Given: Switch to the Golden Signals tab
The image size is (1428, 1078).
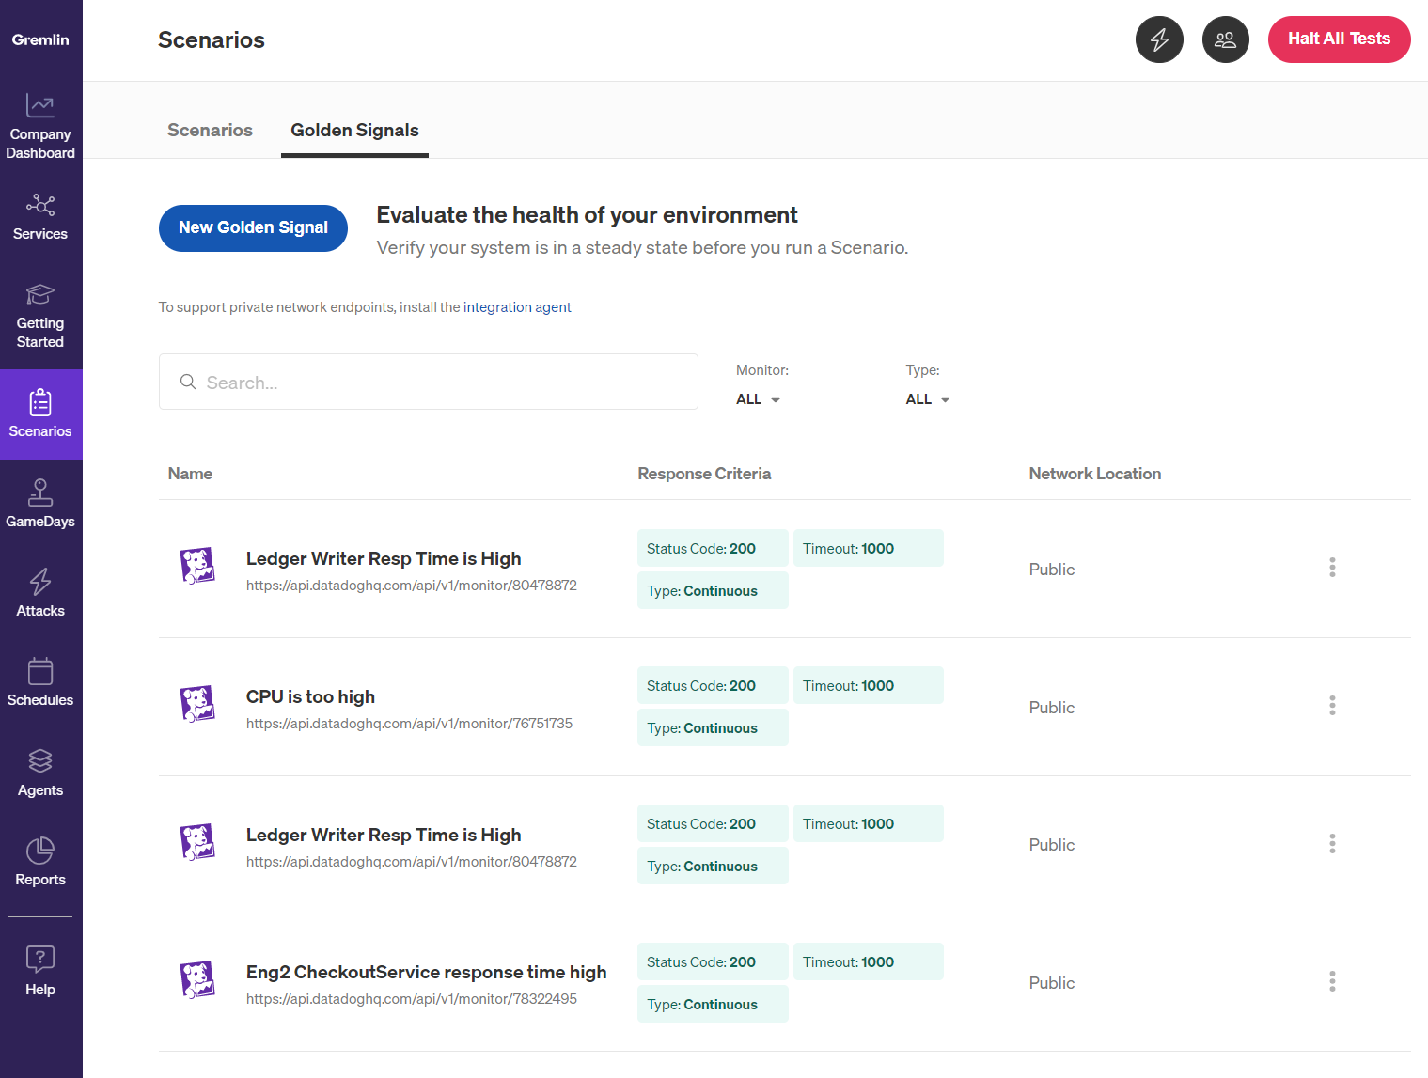Looking at the screenshot, I should click(x=354, y=130).
